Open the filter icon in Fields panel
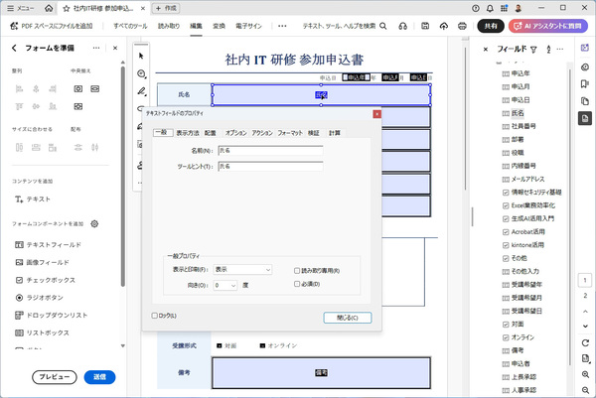The width and height of the screenshot is (596, 398). pos(533,49)
